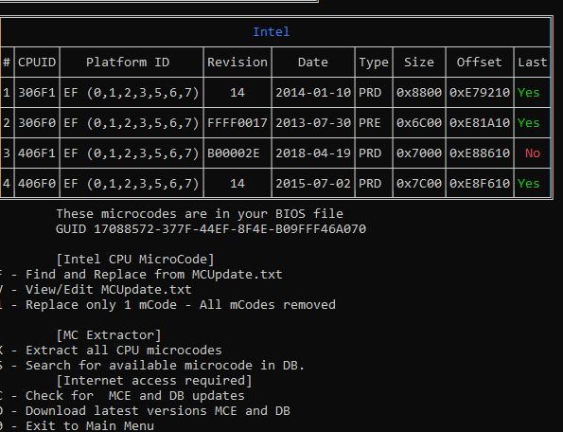563x432 pixels.
Task: Select Download latest versions MCE and DB
Action: click(x=145, y=411)
